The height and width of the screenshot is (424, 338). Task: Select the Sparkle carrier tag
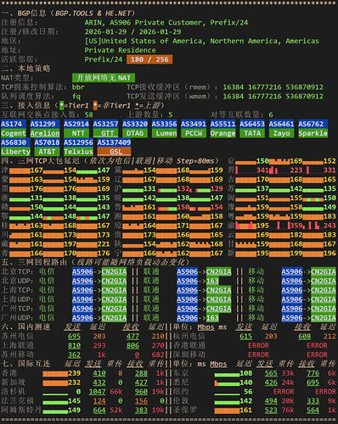[x=313, y=133]
